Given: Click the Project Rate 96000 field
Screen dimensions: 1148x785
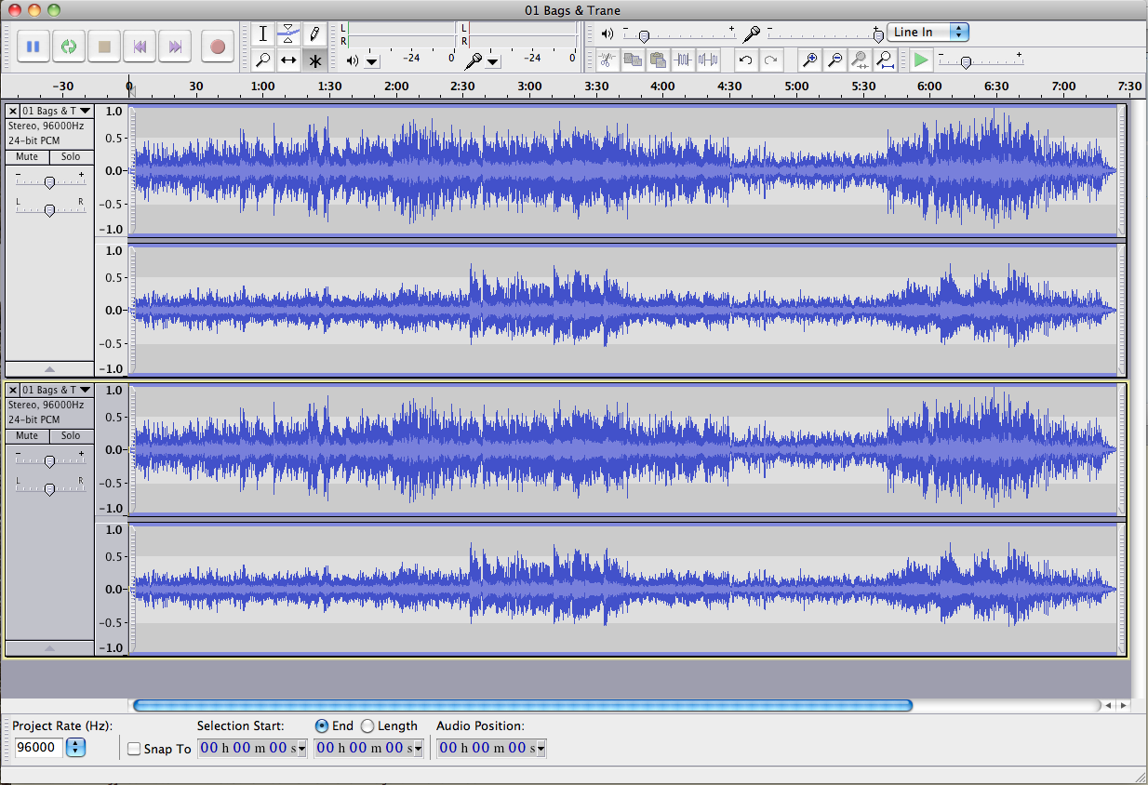Looking at the screenshot, I should (x=39, y=748).
